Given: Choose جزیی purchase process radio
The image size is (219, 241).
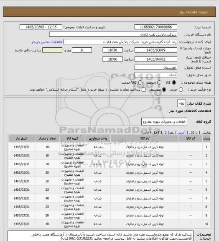Looking at the screenshot, I should pos(181,90).
